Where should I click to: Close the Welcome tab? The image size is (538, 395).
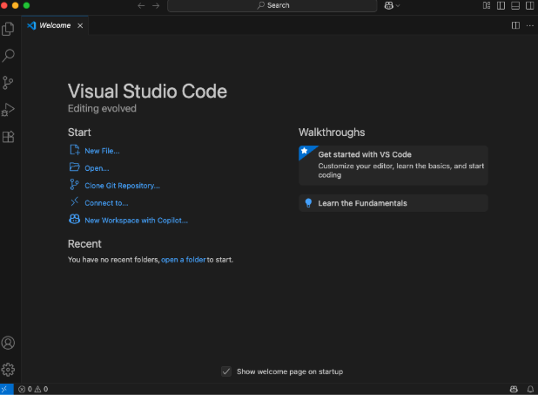tap(80, 25)
